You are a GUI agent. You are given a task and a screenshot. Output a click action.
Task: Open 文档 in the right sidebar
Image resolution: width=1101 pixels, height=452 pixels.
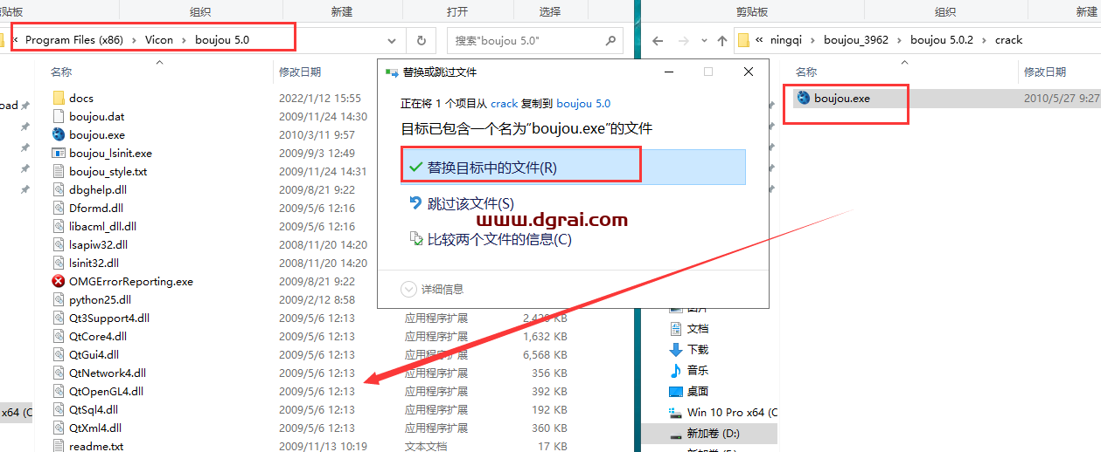[x=698, y=329]
